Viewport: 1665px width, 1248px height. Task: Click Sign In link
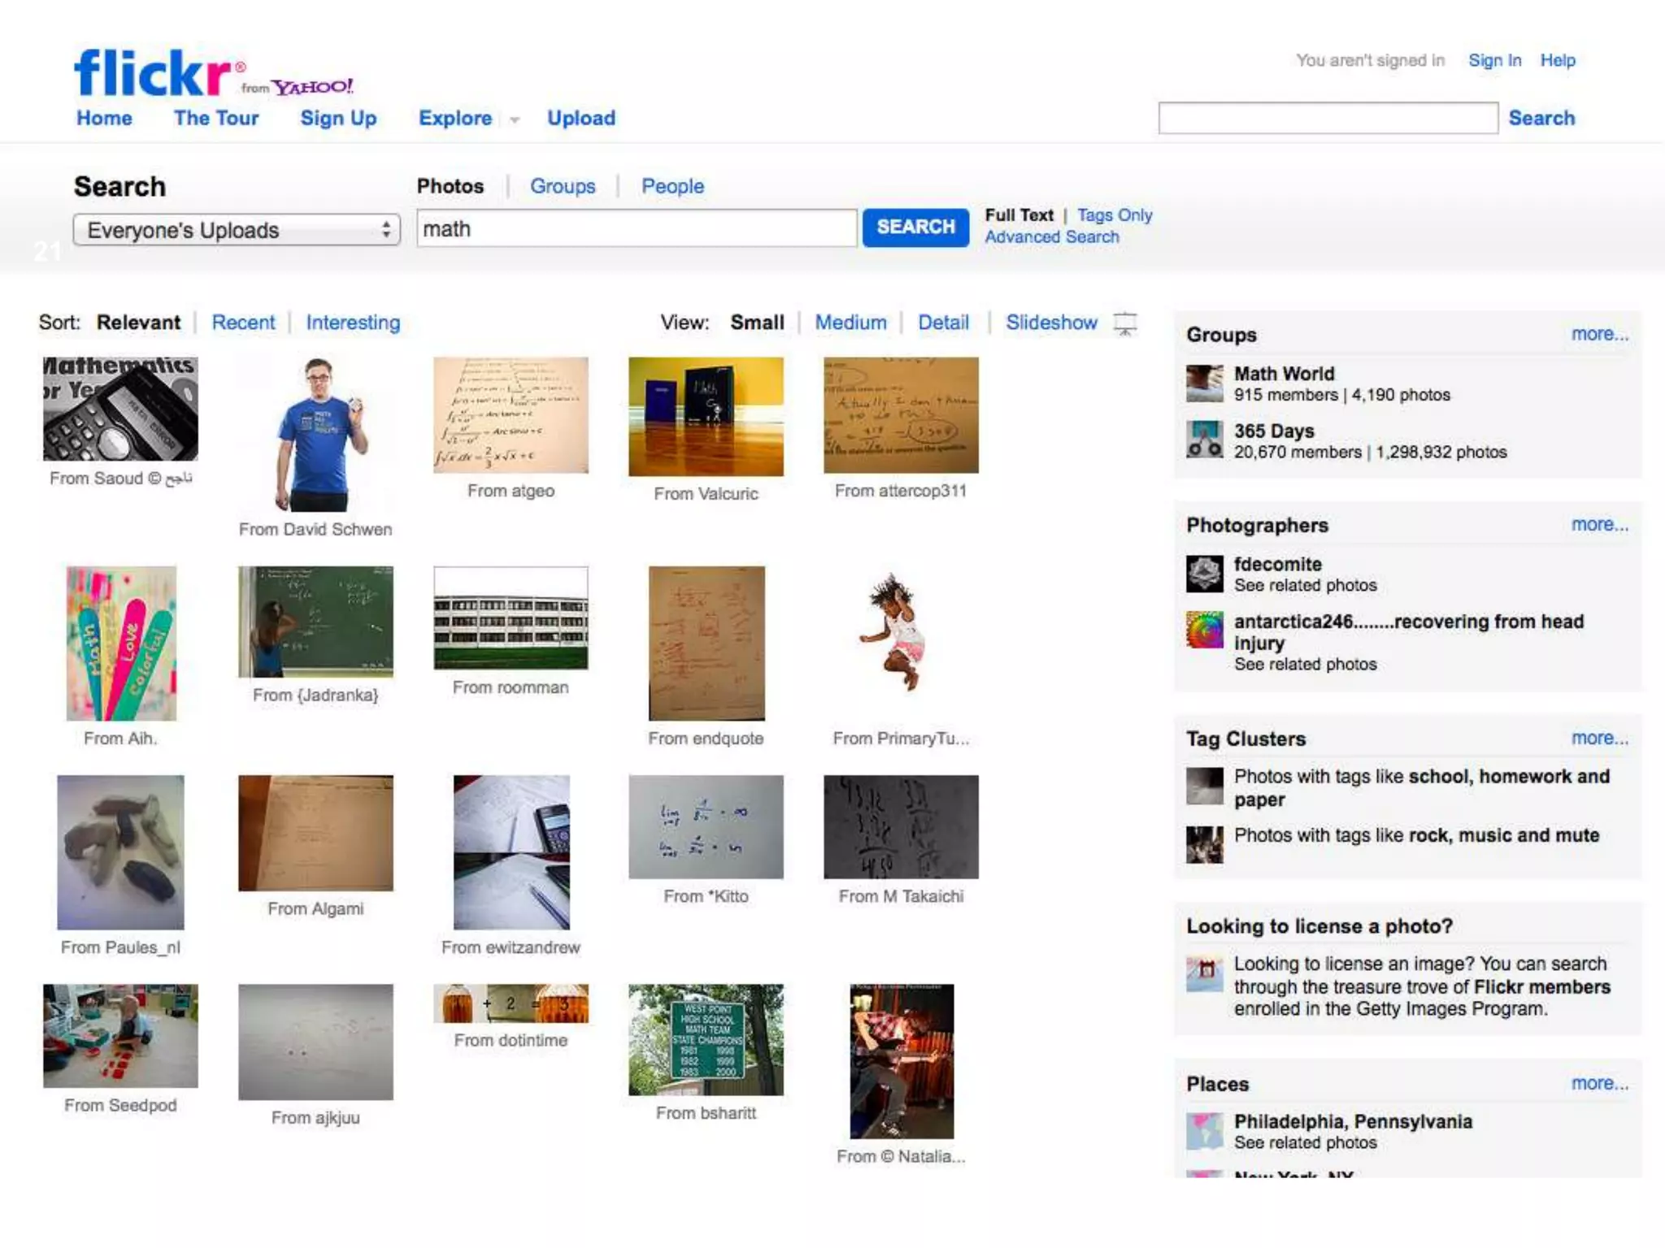click(x=1494, y=60)
